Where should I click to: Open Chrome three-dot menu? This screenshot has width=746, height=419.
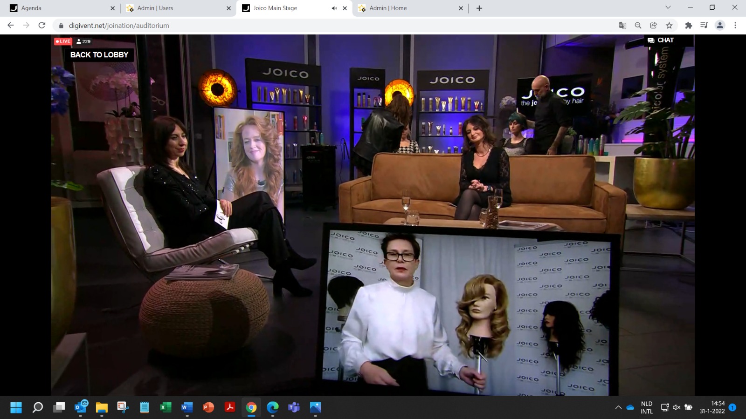click(735, 26)
